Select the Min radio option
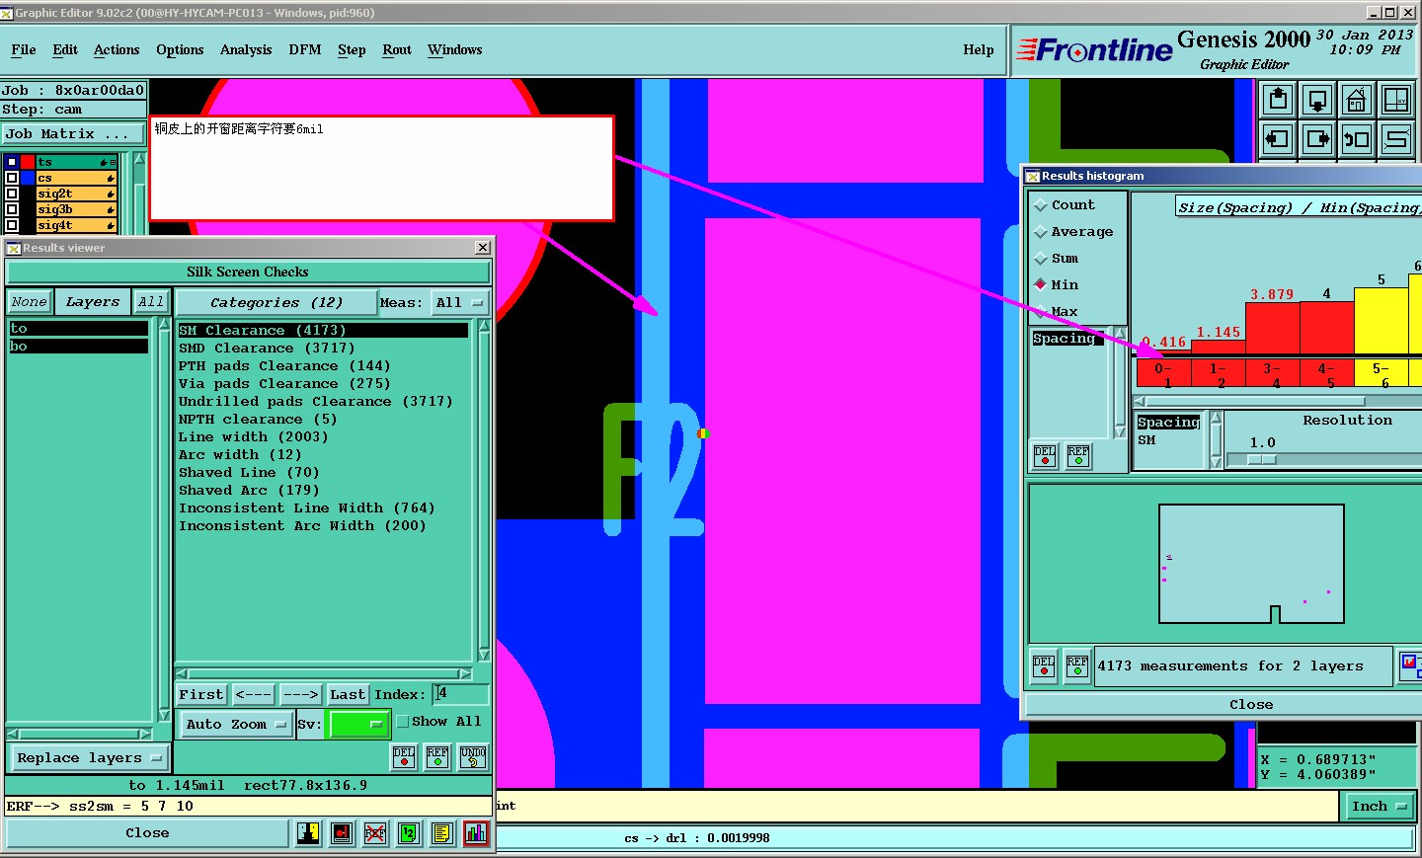1422x858 pixels. click(x=1040, y=284)
